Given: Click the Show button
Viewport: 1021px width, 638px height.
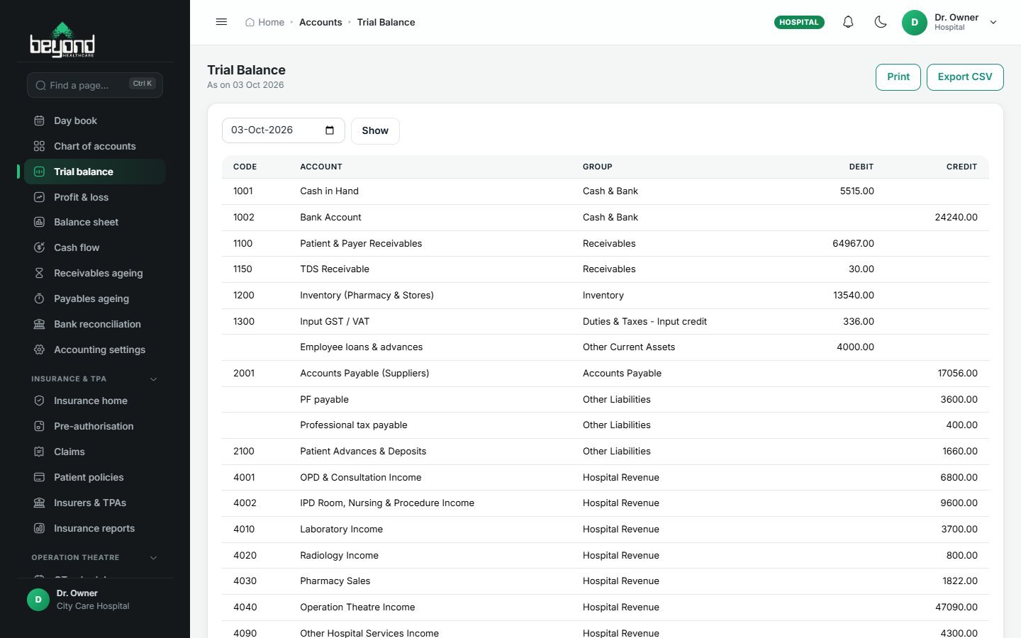Looking at the screenshot, I should (x=375, y=130).
